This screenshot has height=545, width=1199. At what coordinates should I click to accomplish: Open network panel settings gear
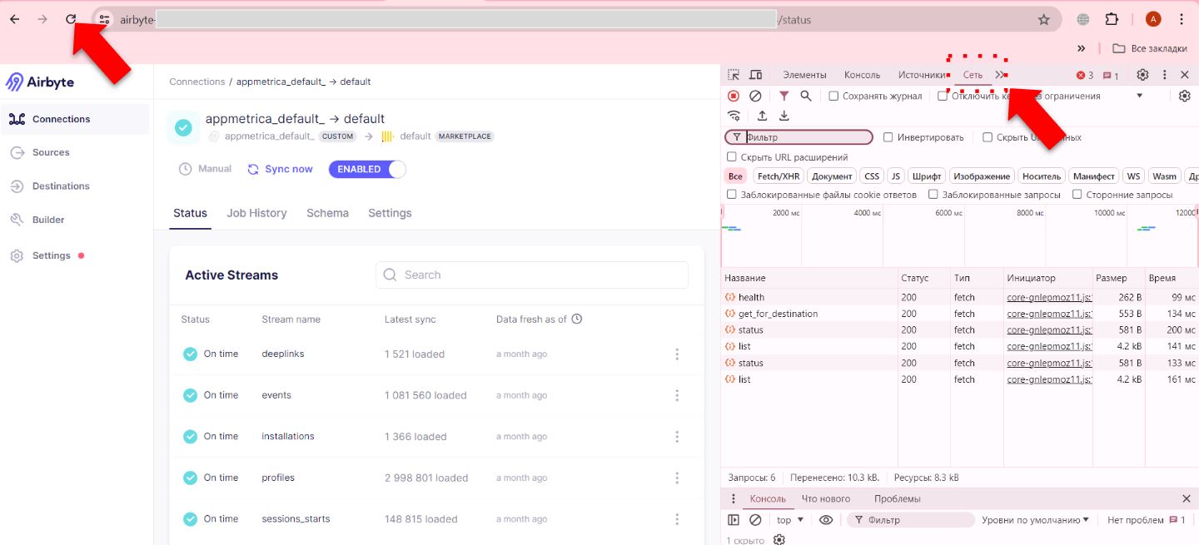pos(1185,96)
